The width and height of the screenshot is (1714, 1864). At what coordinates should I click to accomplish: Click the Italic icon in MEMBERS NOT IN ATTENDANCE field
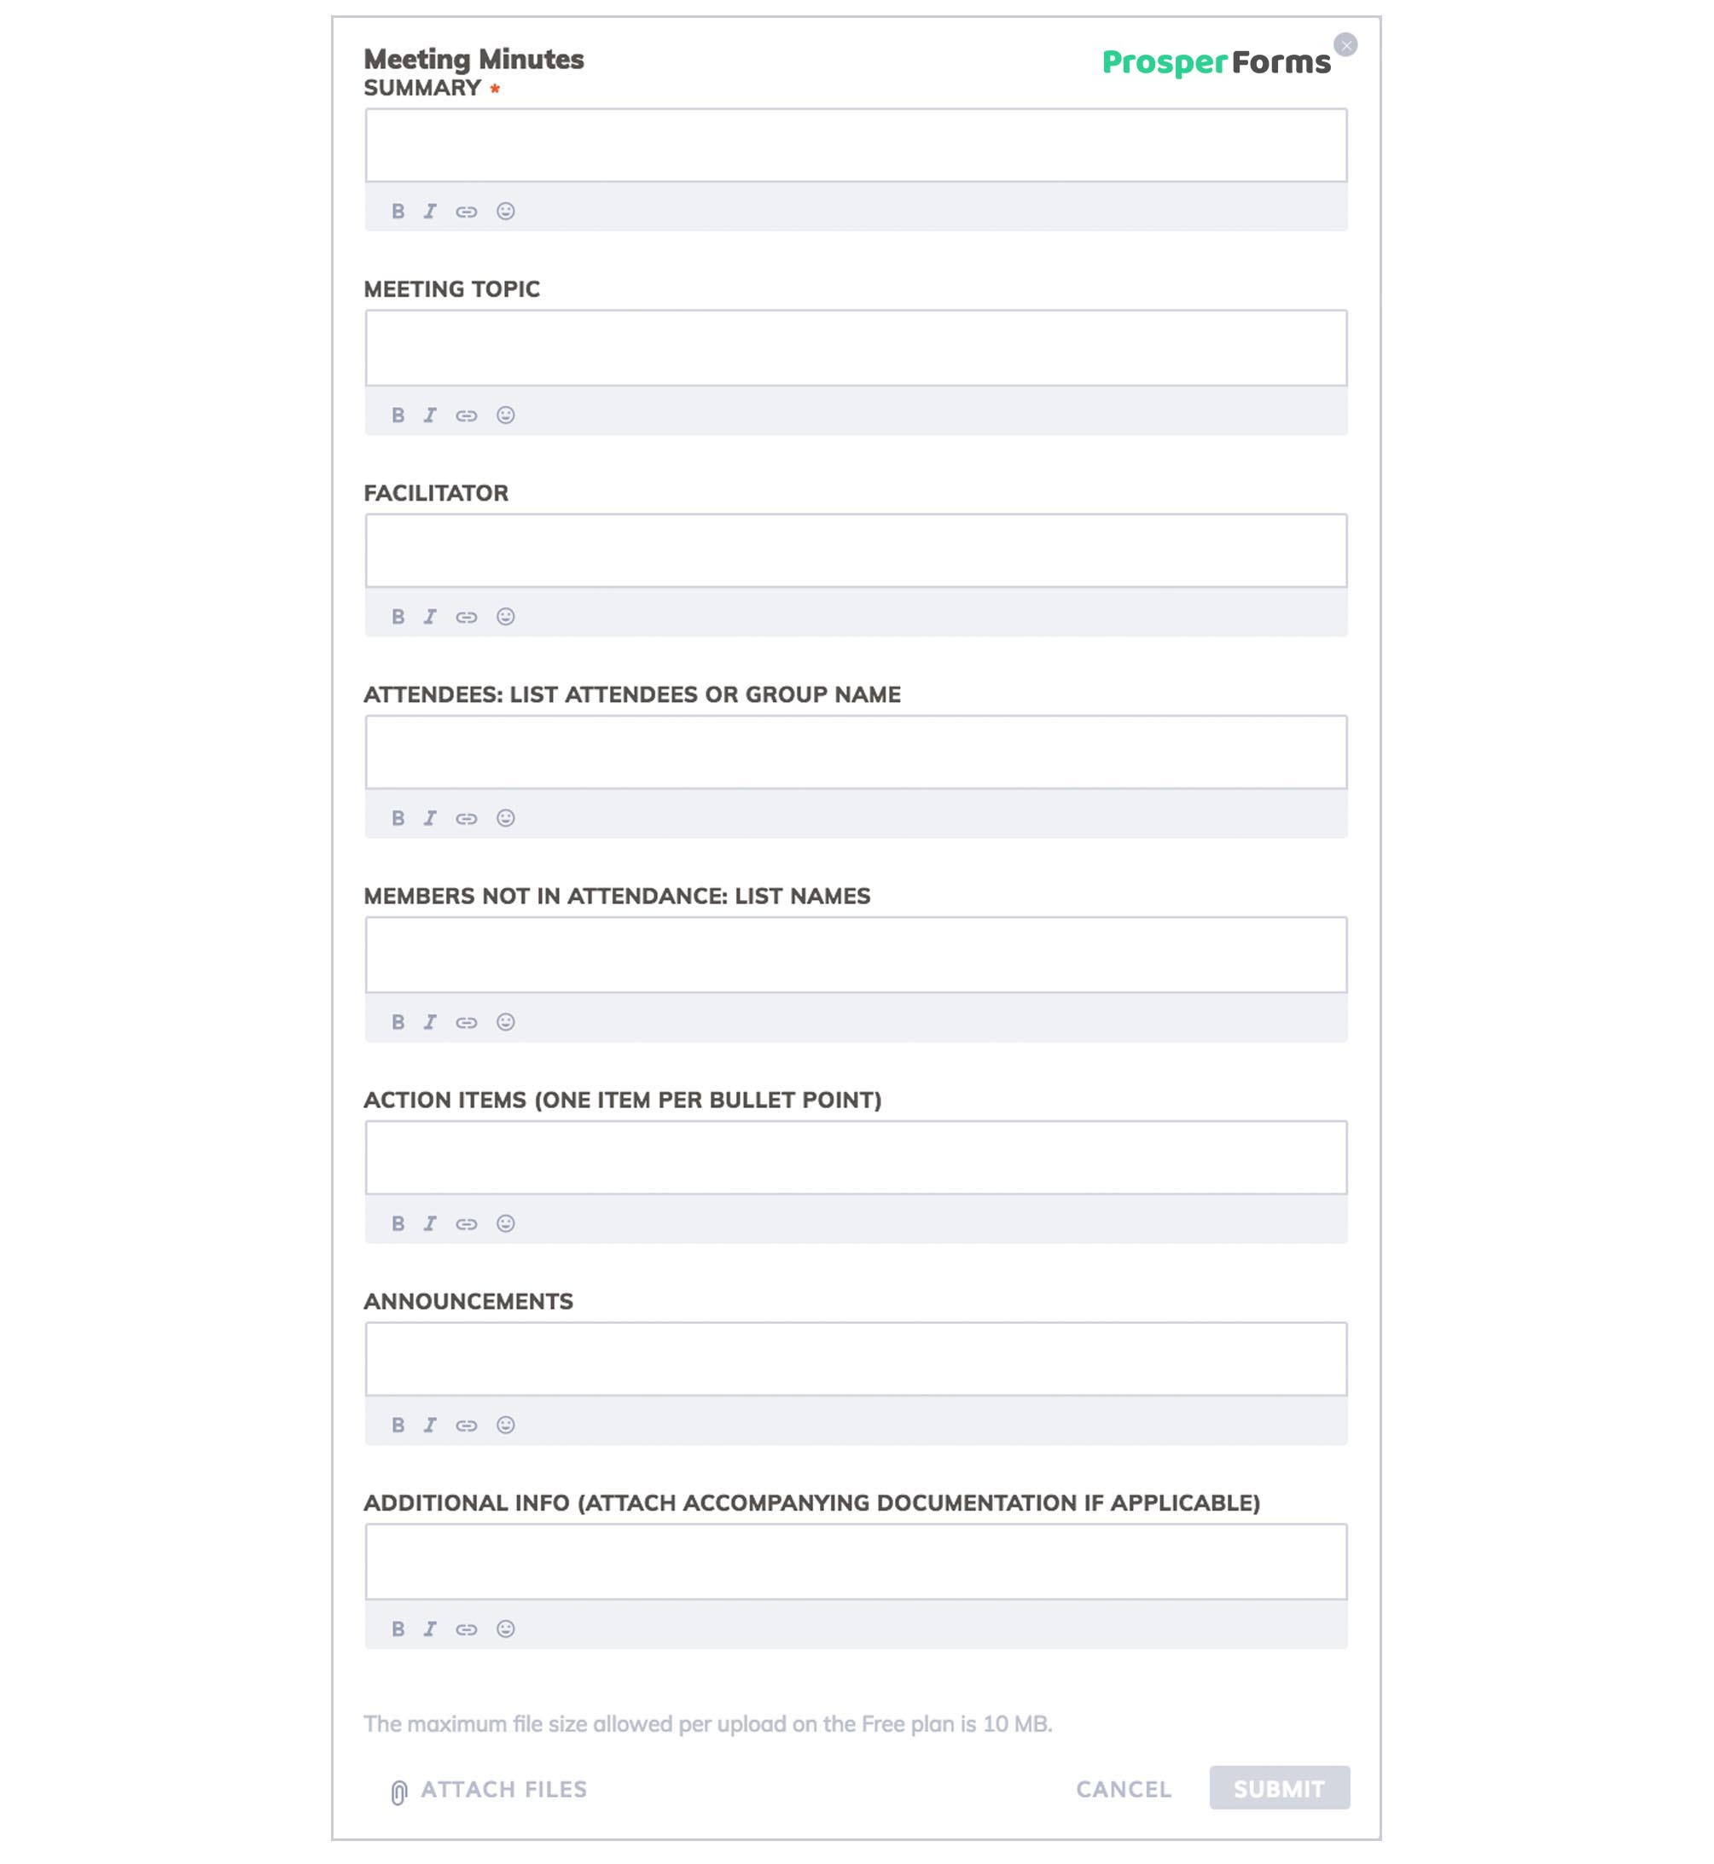[x=428, y=1019]
